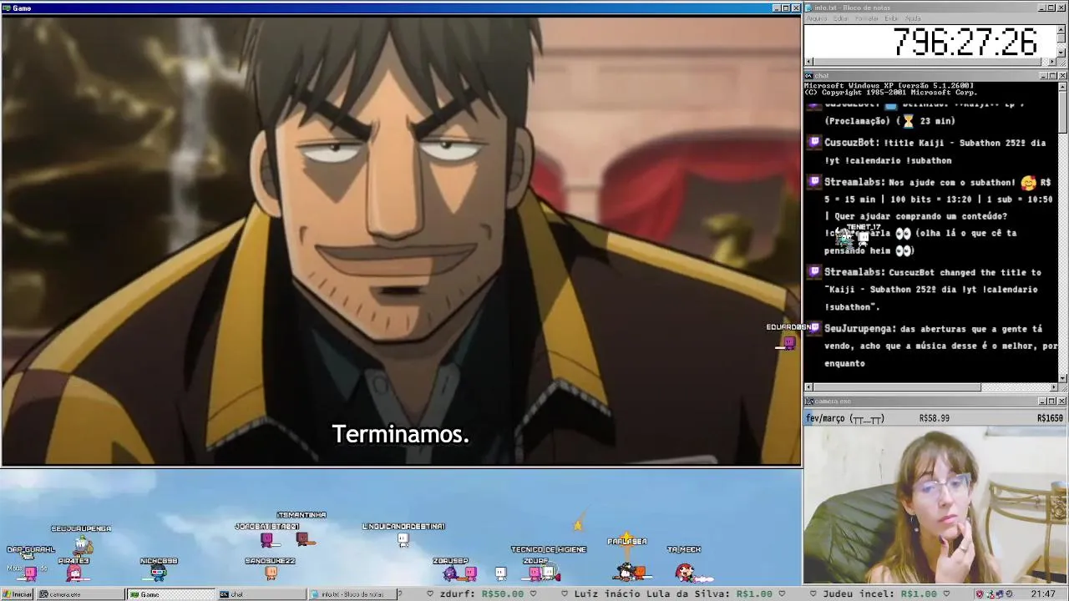Viewport: 1069px width, 601px height.
Task: Click the SANDSUKE22 orange avatar
Action: point(271,573)
